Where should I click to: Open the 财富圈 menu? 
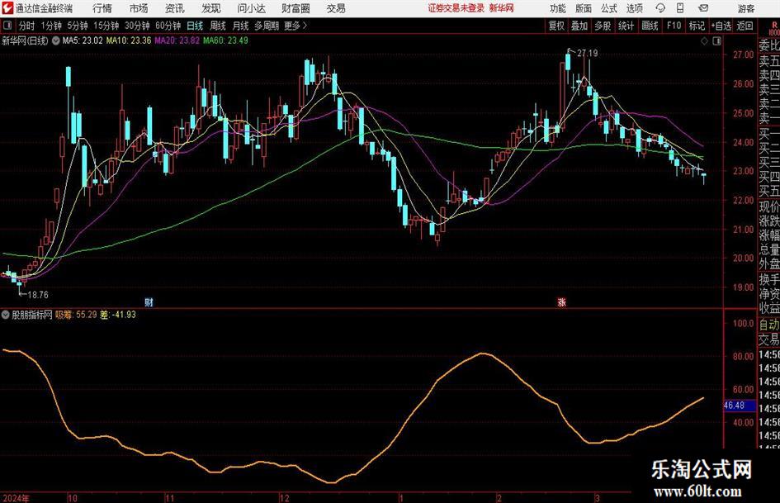click(x=295, y=8)
